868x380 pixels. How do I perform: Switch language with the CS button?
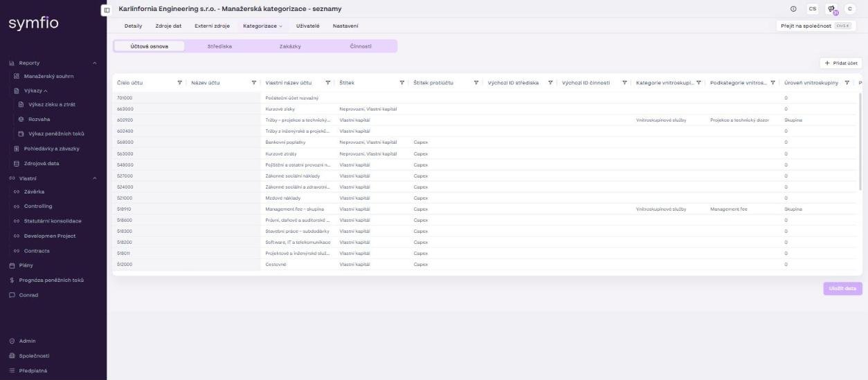(x=812, y=9)
